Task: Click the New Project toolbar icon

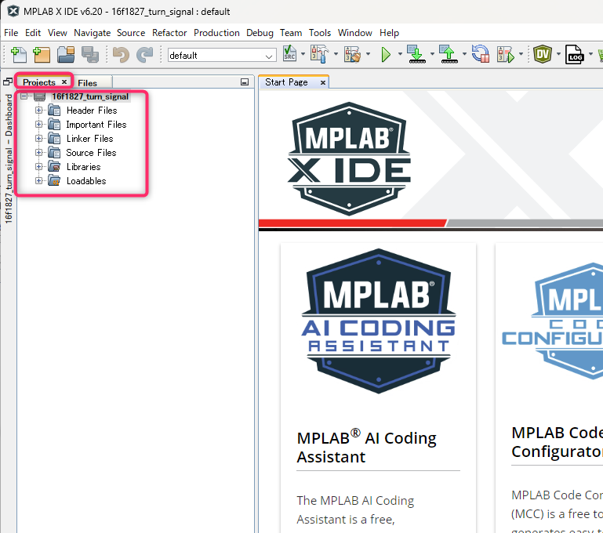Action: [42, 55]
